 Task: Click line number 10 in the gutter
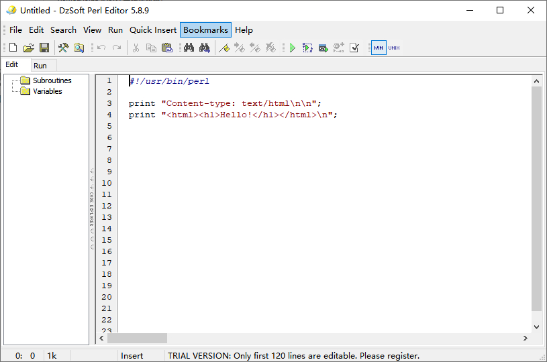(107, 183)
